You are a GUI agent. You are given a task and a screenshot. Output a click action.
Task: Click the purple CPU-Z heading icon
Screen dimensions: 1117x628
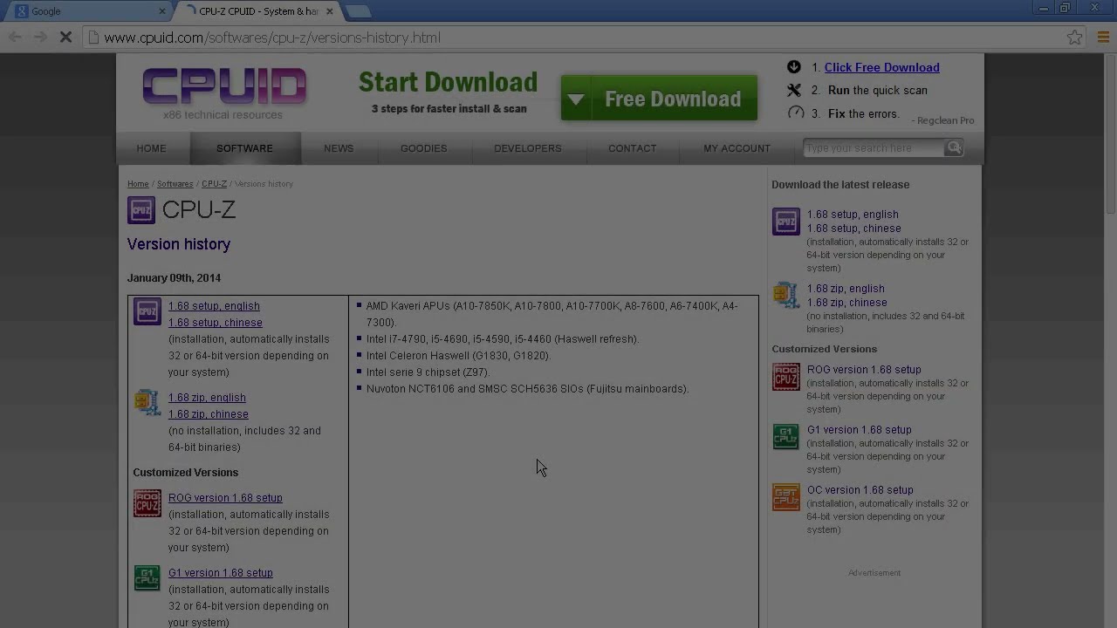[x=141, y=210]
